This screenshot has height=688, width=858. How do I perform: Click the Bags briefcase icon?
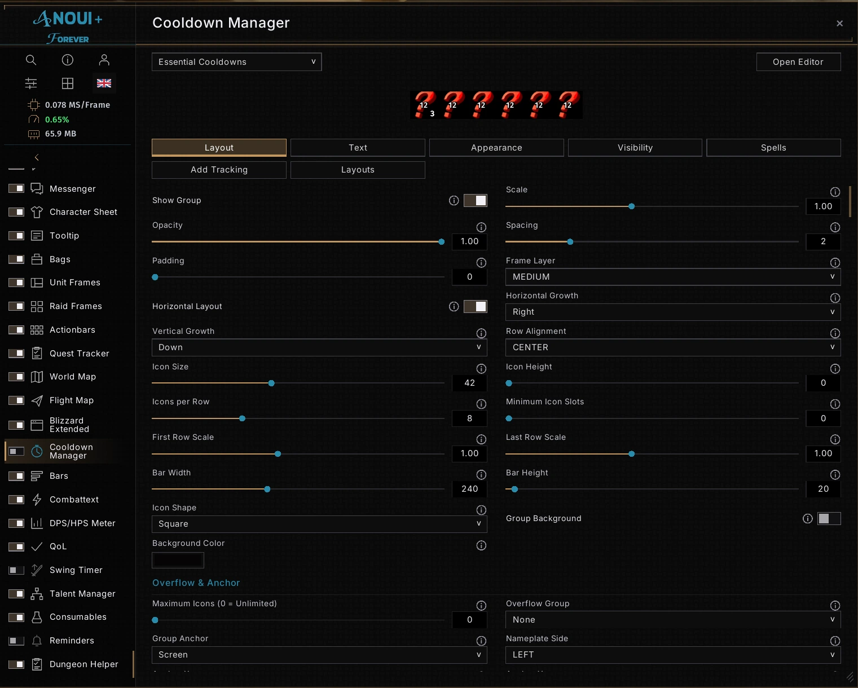click(37, 259)
